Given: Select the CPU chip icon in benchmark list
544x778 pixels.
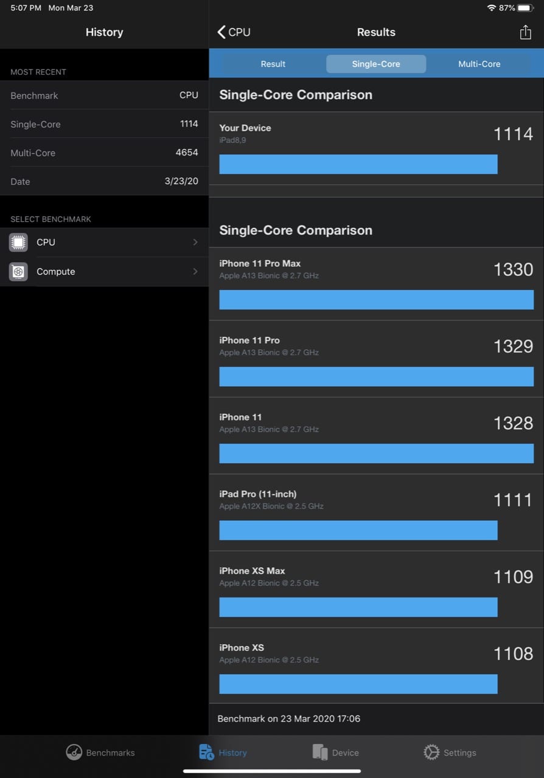Looking at the screenshot, I should [18, 243].
